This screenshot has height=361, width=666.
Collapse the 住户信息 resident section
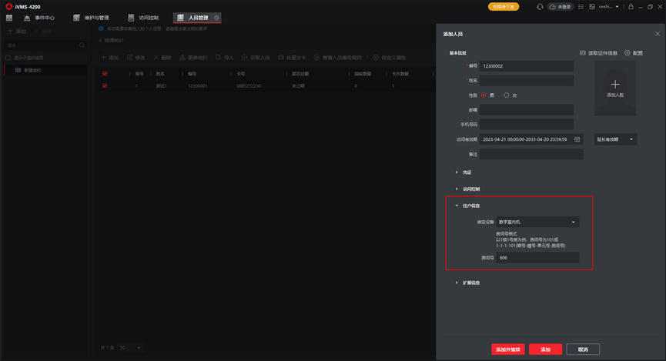(457, 206)
